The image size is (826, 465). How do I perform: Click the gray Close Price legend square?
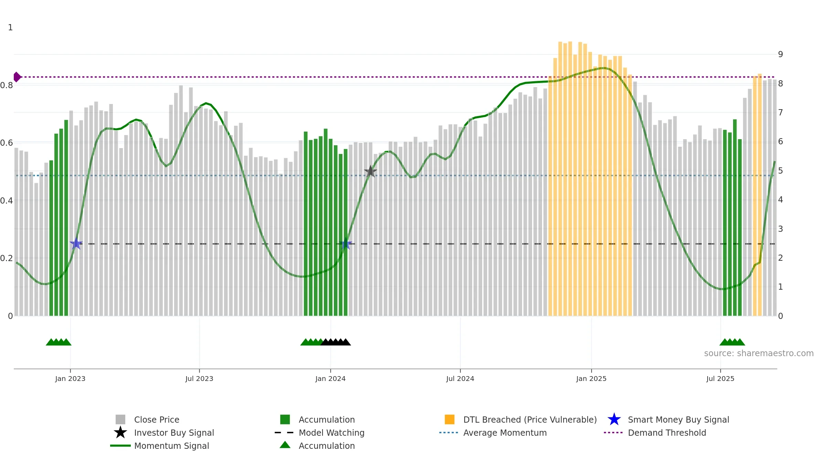(120, 420)
